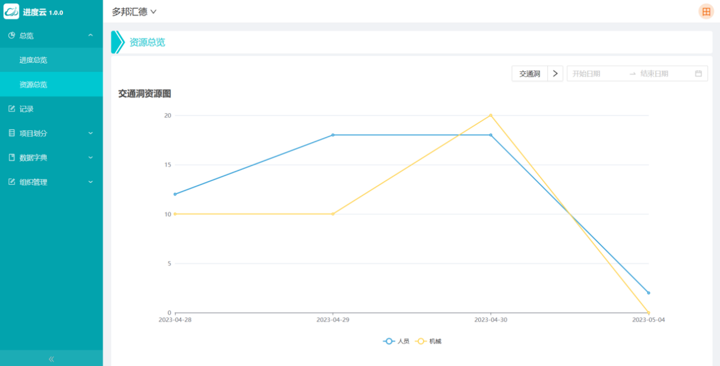
Task: Click the 项目划分 list icon
Action: [x=12, y=133]
